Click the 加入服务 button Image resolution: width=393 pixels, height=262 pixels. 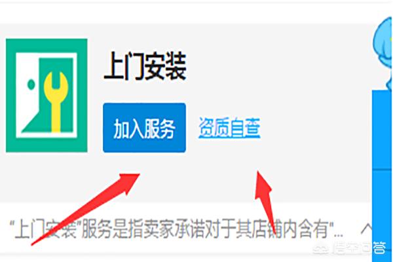(144, 128)
